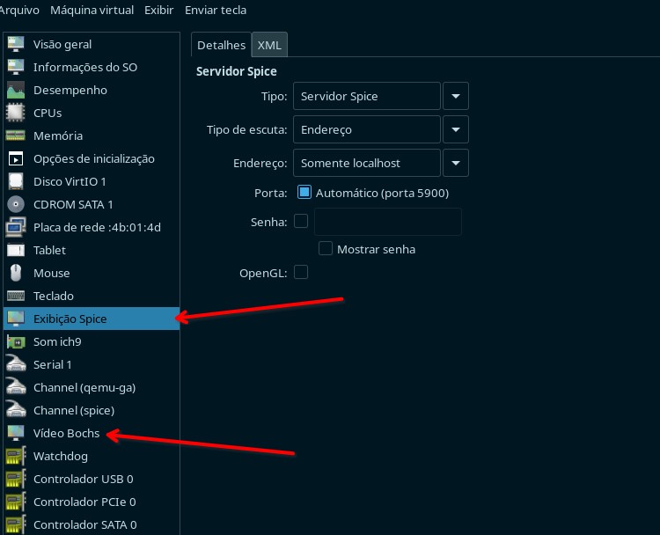Click the Channel (qemu-ga) icon
Screen dimensions: 660x535
coord(16,387)
